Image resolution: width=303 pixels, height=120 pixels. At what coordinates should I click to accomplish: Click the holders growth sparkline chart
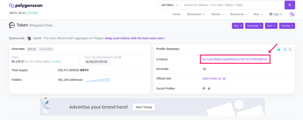pyautogui.click(x=98, y=80)
